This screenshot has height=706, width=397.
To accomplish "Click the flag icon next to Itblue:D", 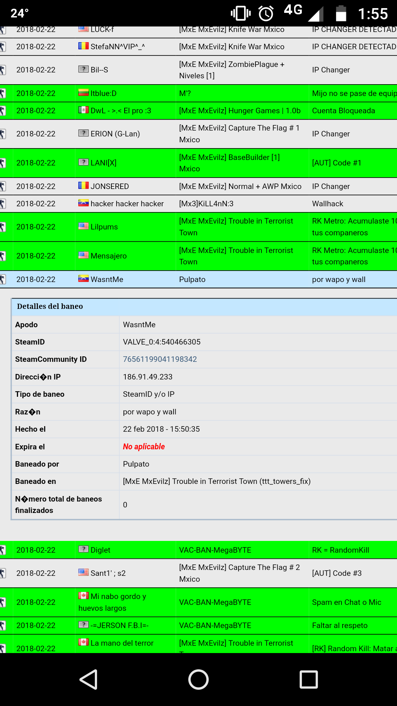I will (x=83, y=93).
